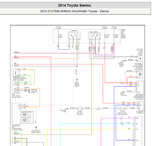
Task: Click the Rear Blower Motor Control box
Action: click(x=140, y=87)
